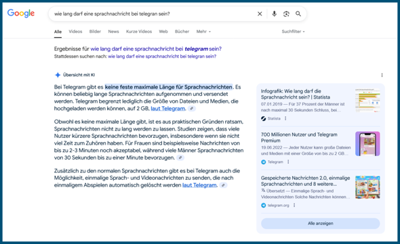Submit search with the magnifier icon

(x=298, y=14)
